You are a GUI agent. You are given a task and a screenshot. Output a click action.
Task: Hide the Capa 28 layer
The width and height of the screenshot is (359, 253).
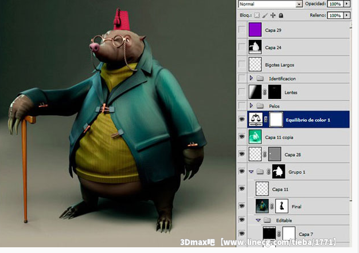pyautogui.click(x=242, y=154)
